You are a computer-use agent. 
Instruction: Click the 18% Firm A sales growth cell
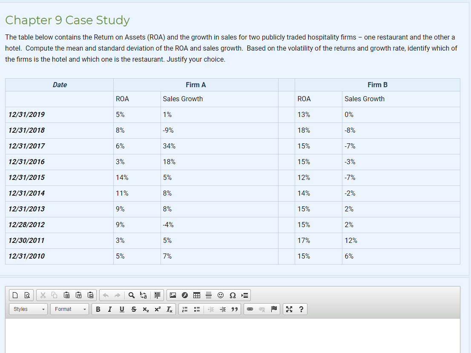(220, 162)
